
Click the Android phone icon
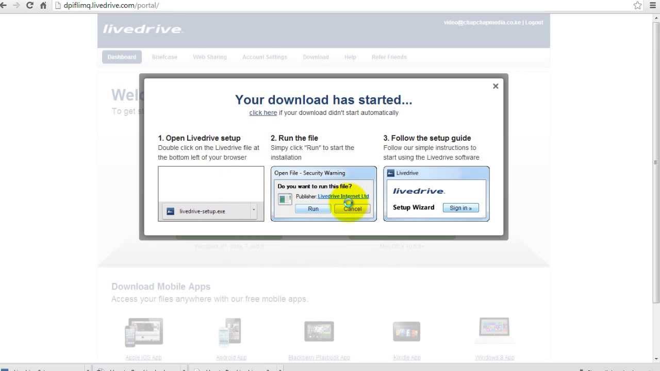pyautogui.click(x=230, y=331)
